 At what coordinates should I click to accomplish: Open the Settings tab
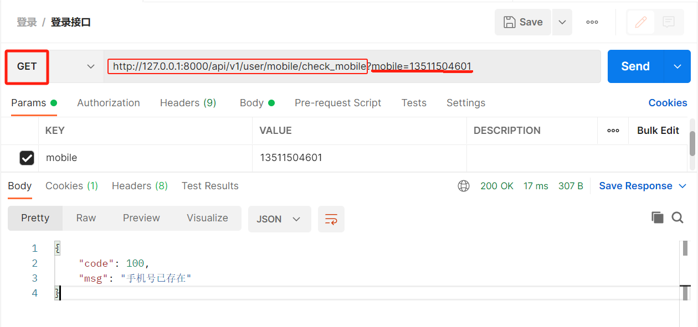tap(466, 103)
